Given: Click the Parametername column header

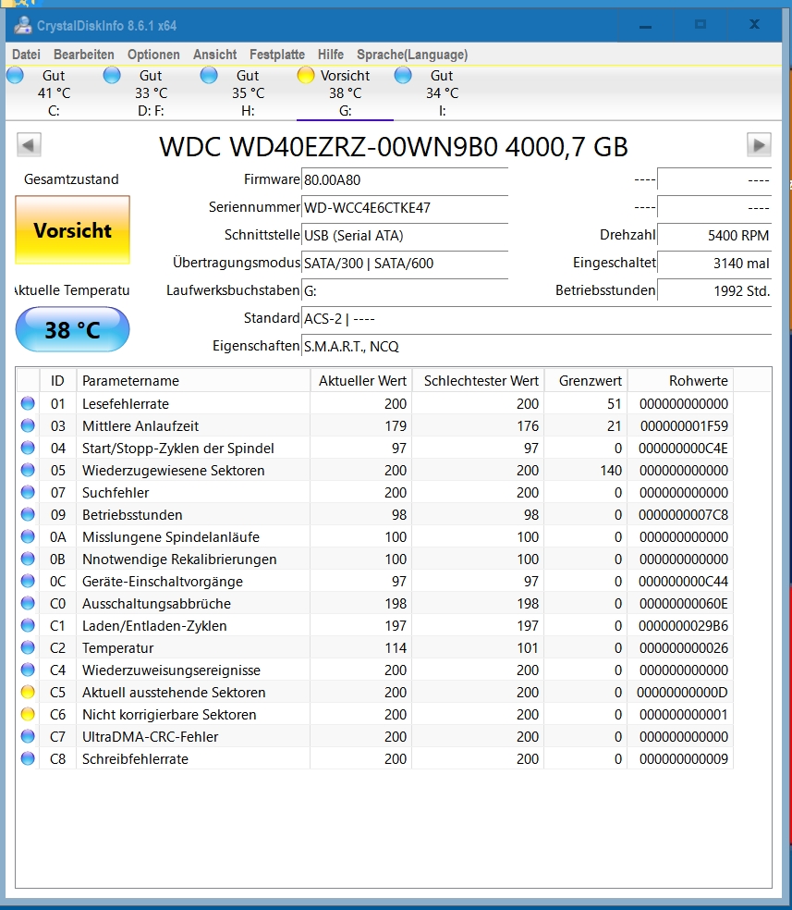Looking at the screenshot, I should click(193, 381).
